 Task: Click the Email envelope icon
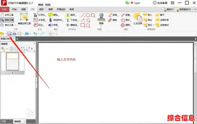(19, 34)
